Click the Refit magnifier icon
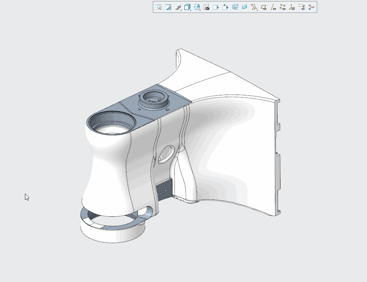 click(x=159, y=7)
